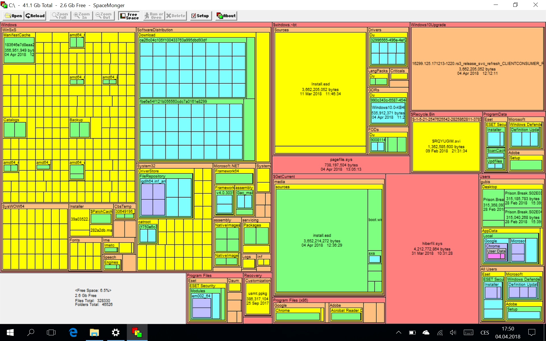Toggle the Free Space display
Image resolution: width=546 pixels, height=341 pixels.
129,16
